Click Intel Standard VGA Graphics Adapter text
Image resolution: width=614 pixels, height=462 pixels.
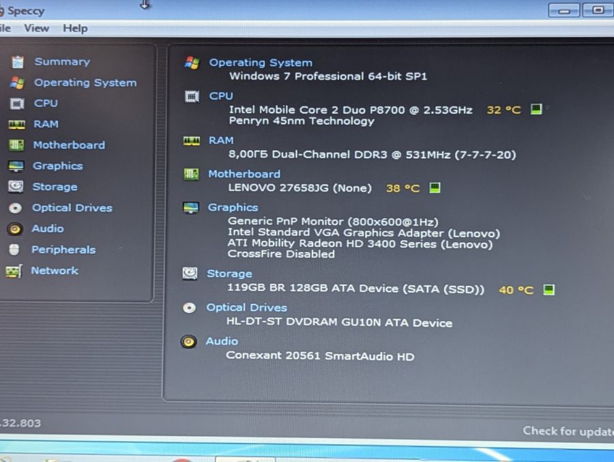(x=364, y=233)
